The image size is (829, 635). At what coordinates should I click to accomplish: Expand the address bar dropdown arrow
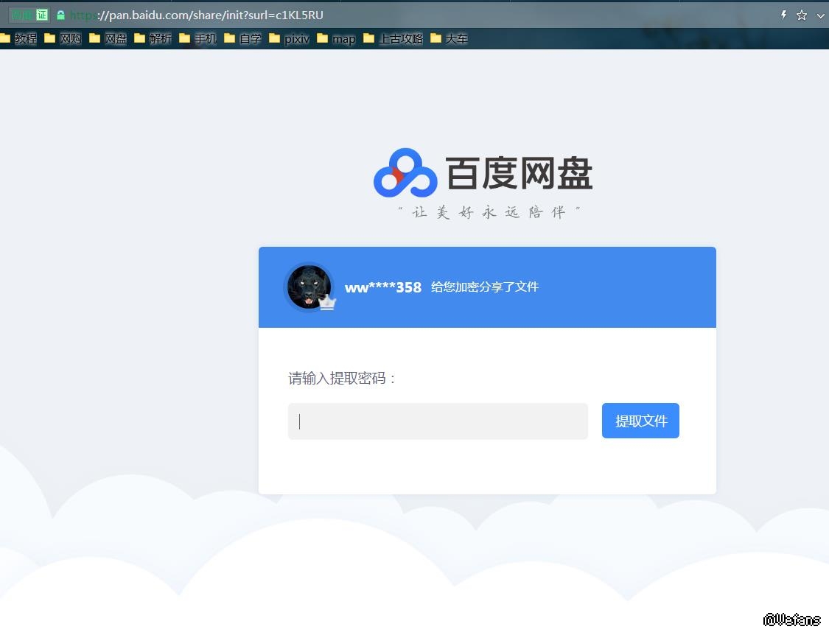click(x=820, y=15)
